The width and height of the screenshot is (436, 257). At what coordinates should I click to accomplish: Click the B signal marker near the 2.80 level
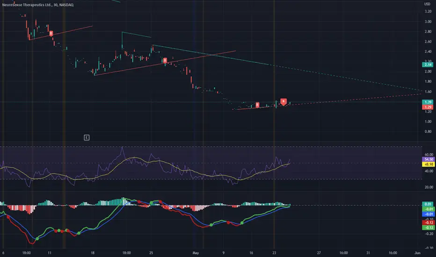point(51,34)
